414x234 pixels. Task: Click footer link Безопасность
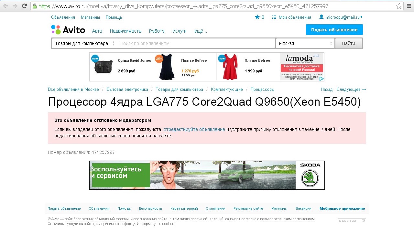coord(151,208)
